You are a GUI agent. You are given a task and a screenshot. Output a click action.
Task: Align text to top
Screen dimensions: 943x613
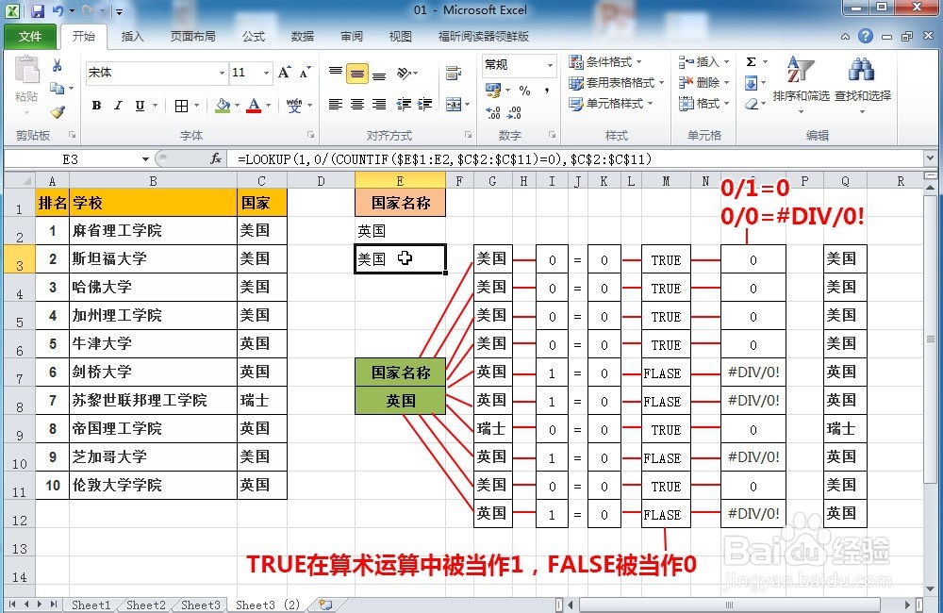(336, 74)
